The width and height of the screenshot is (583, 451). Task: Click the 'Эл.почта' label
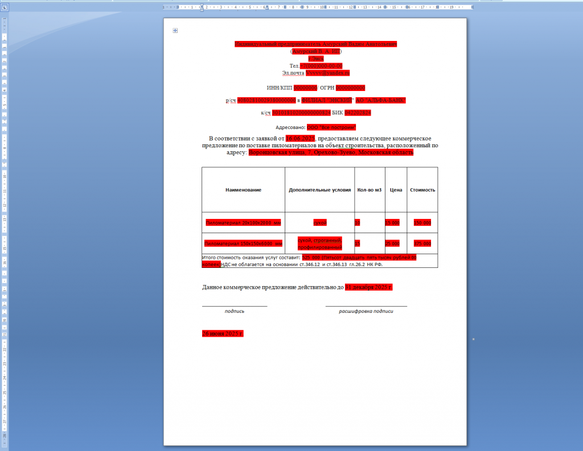tap(293, 73)
